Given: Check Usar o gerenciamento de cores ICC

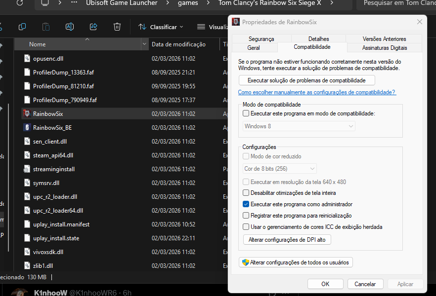Looking at the screenshot, I should pos(246,227).
